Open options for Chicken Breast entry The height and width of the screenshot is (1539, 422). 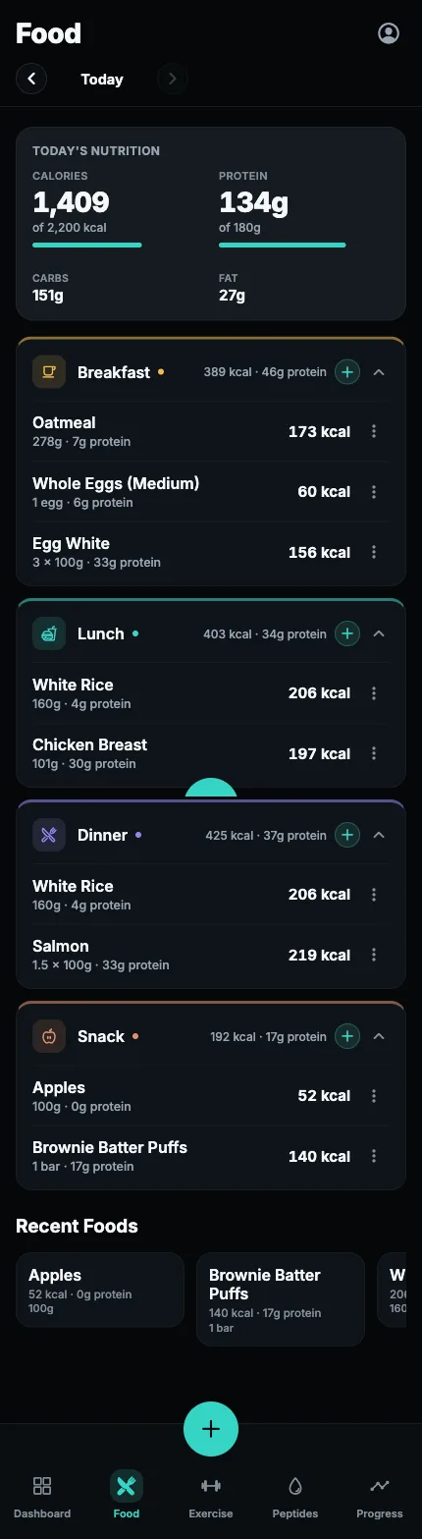tap(374, 753)
